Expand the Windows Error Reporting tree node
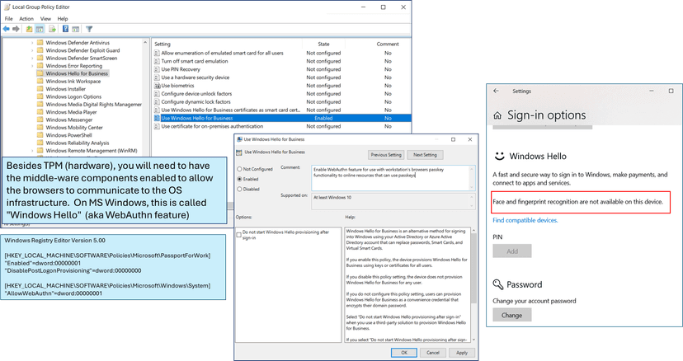 point(33,65)
